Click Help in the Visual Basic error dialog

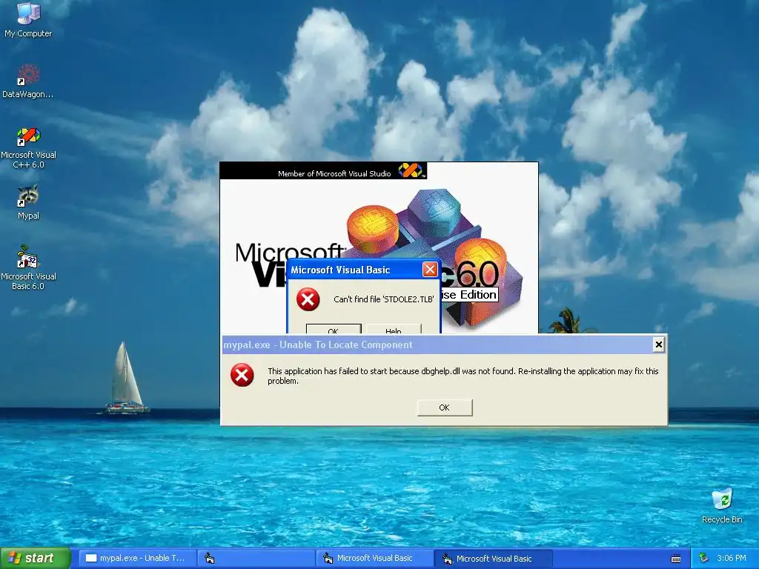point(394,329)
